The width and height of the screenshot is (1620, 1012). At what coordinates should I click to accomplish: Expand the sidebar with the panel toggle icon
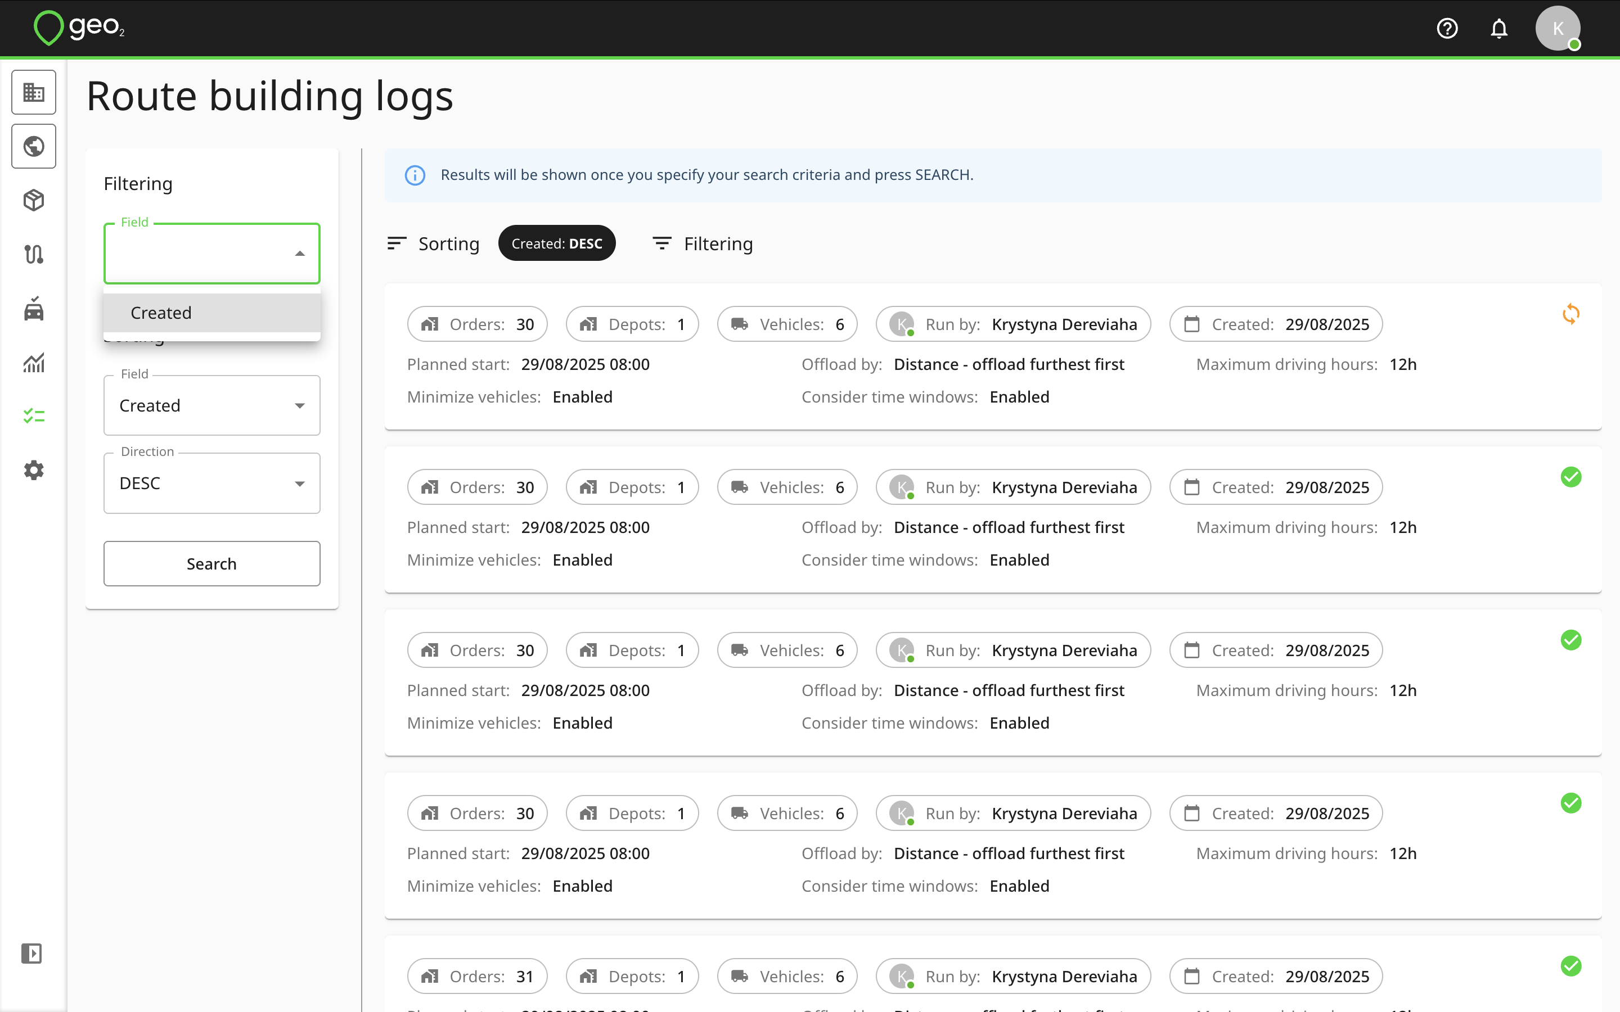31,953
